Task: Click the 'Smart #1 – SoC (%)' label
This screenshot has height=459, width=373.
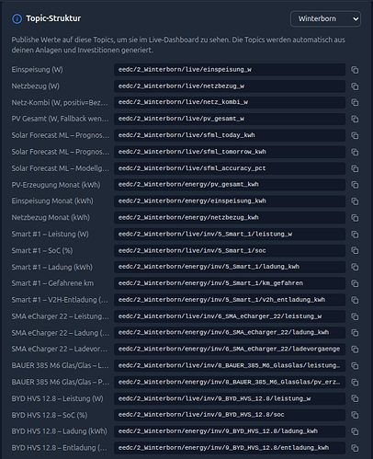Action: (x=42, y=251)
